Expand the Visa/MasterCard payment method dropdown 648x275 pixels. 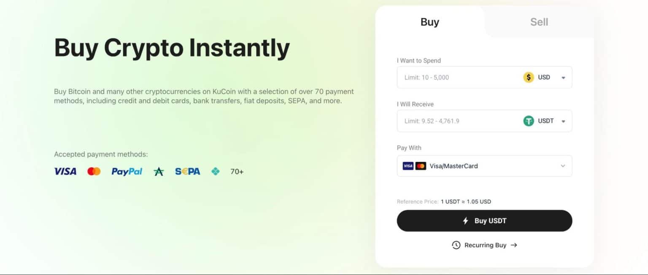[563, 166]
